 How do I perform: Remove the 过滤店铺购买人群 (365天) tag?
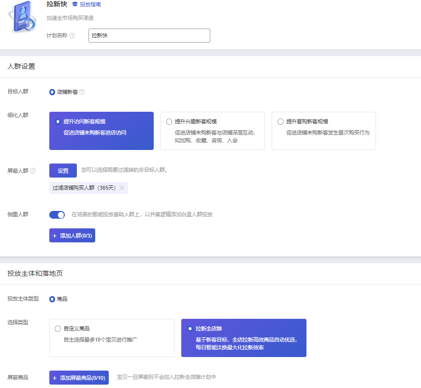pyautogui.click(x=122, y=188)
